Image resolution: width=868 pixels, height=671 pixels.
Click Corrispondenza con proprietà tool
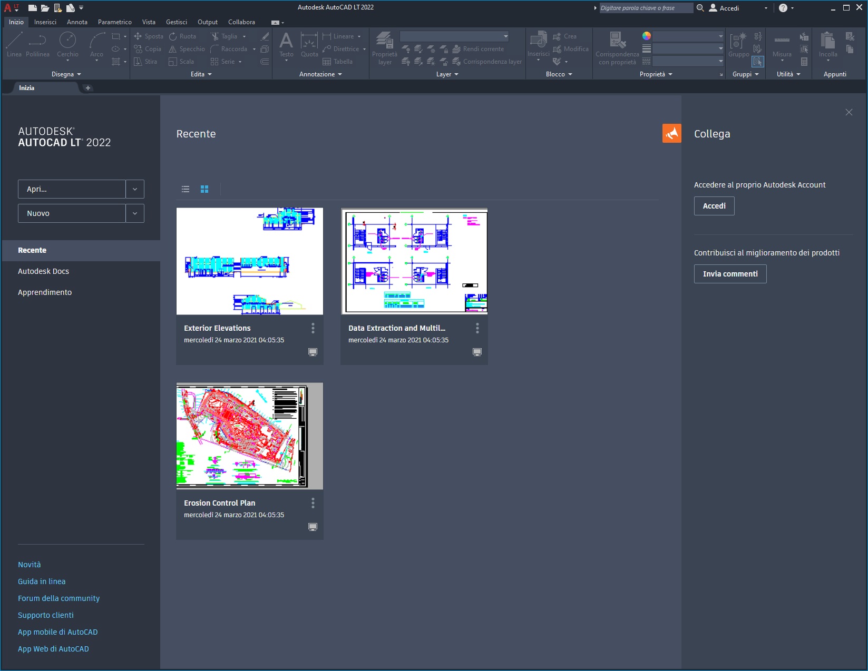click(x=617, y=48)
